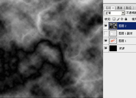136x98 pixels.
Task: Click the lock all padlock icon
Action: tap(126, 19)
